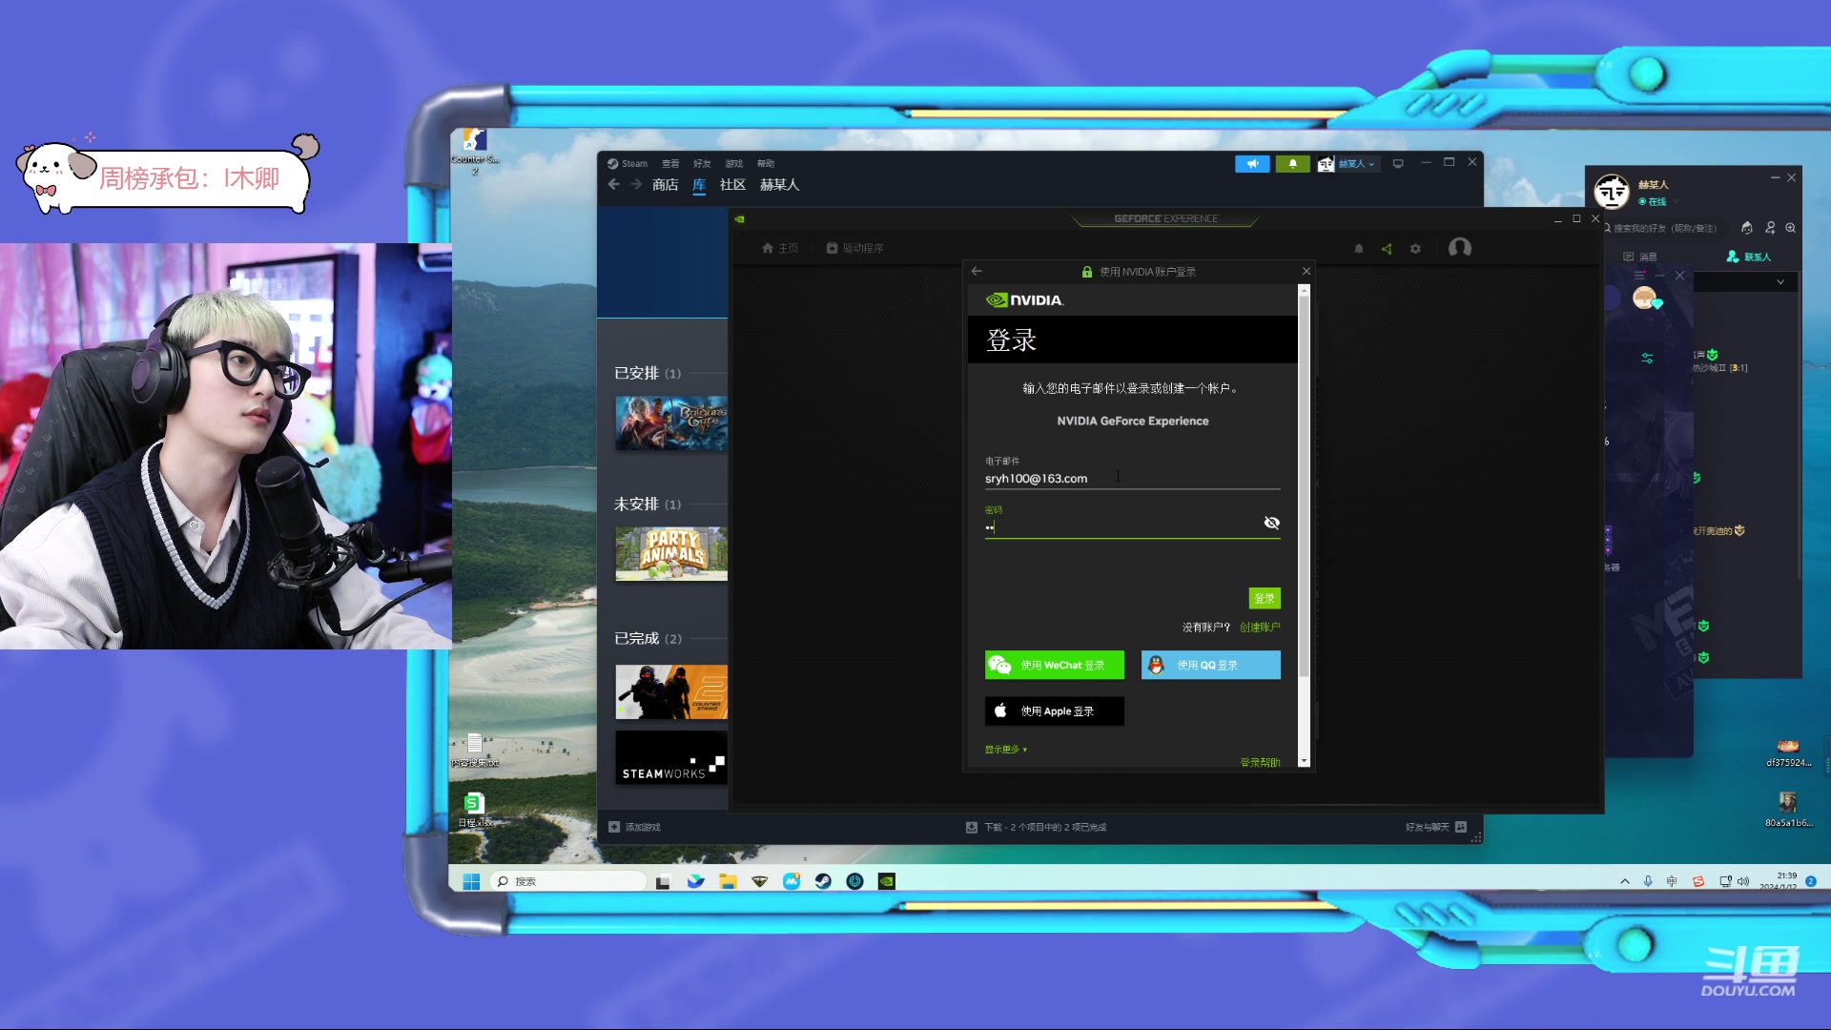The image size is (1831, 1030).
Task: Switch to 消息 tab in chat app
Action: pos(1640,257)
